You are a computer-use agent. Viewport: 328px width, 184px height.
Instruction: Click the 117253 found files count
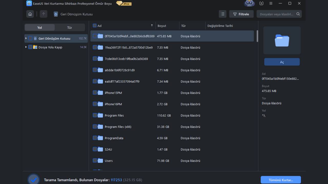[x=116, y=180]
